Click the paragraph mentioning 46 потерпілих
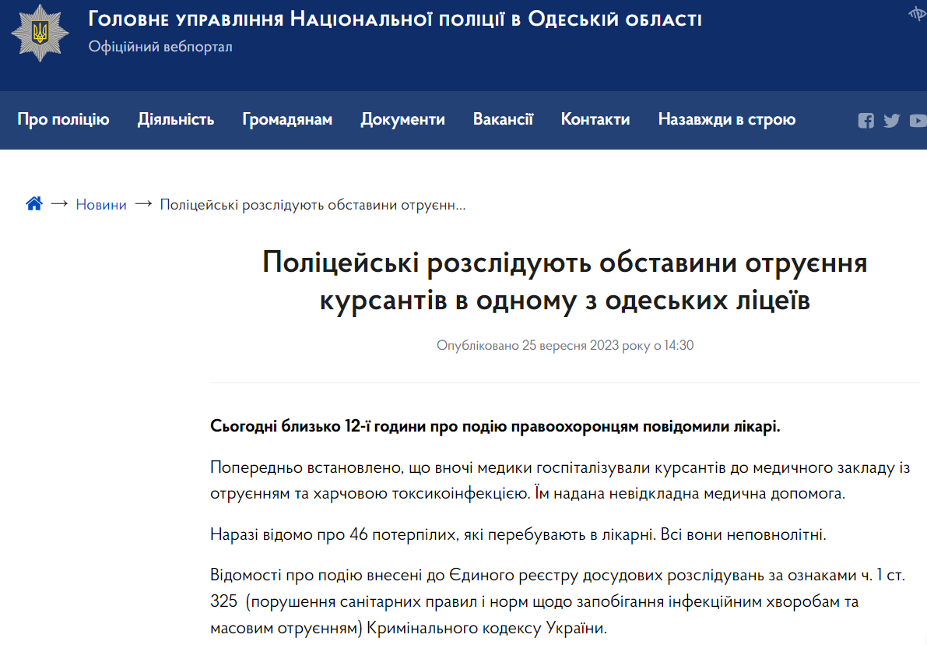Image resolution: width=927 pixels, height=645 pixels. pos(518,535)
